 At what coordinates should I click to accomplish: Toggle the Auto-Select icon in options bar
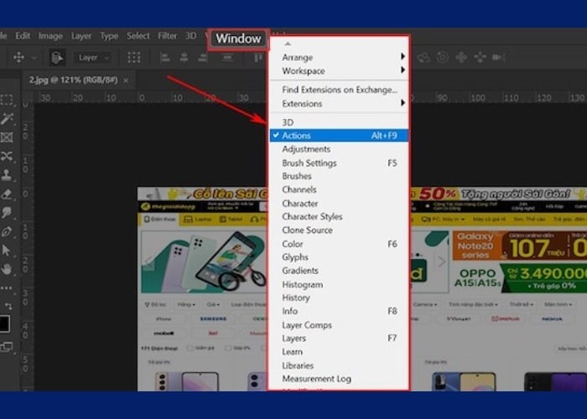click(56, 58)
